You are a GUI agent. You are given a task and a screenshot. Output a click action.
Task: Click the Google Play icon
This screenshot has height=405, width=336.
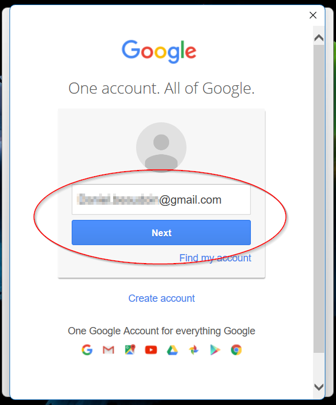coord(215,350)
